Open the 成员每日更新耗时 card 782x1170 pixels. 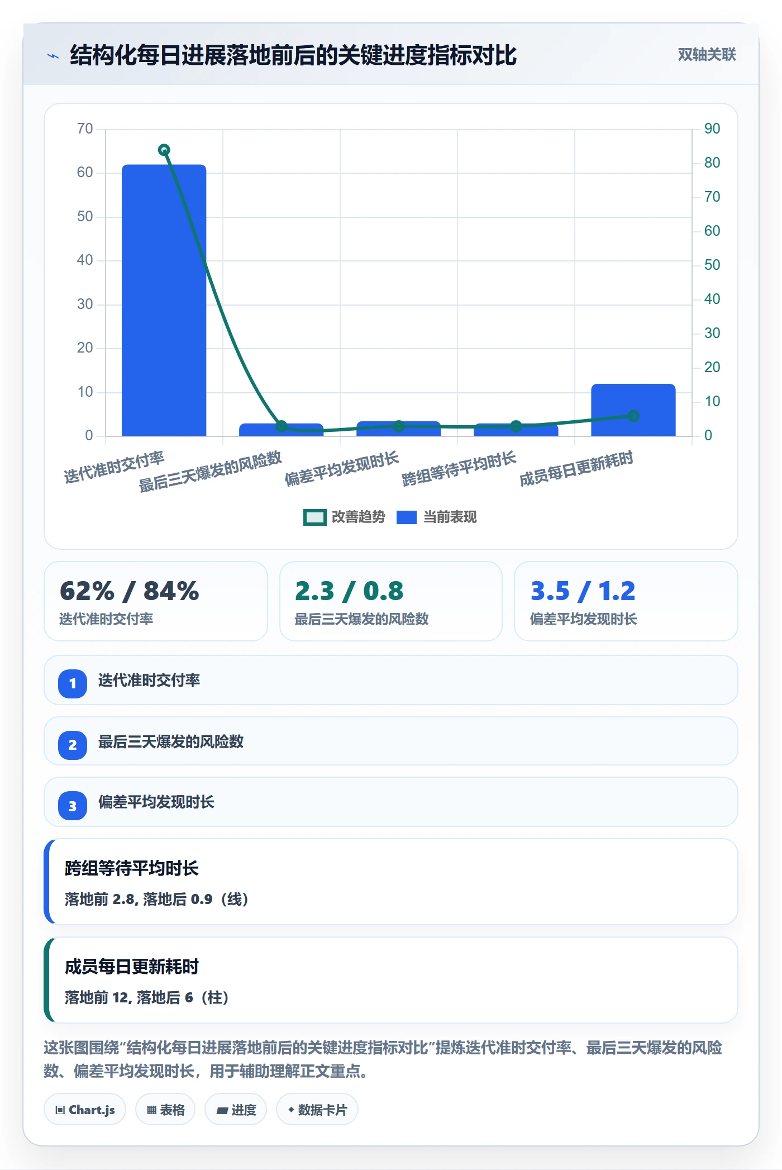pos(391,980)
